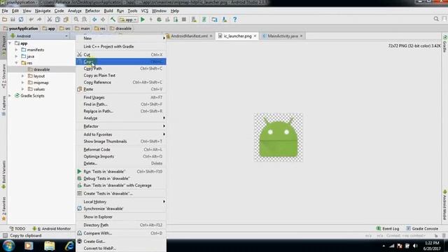Choose Delete... in the context menu

coord(121,163)
